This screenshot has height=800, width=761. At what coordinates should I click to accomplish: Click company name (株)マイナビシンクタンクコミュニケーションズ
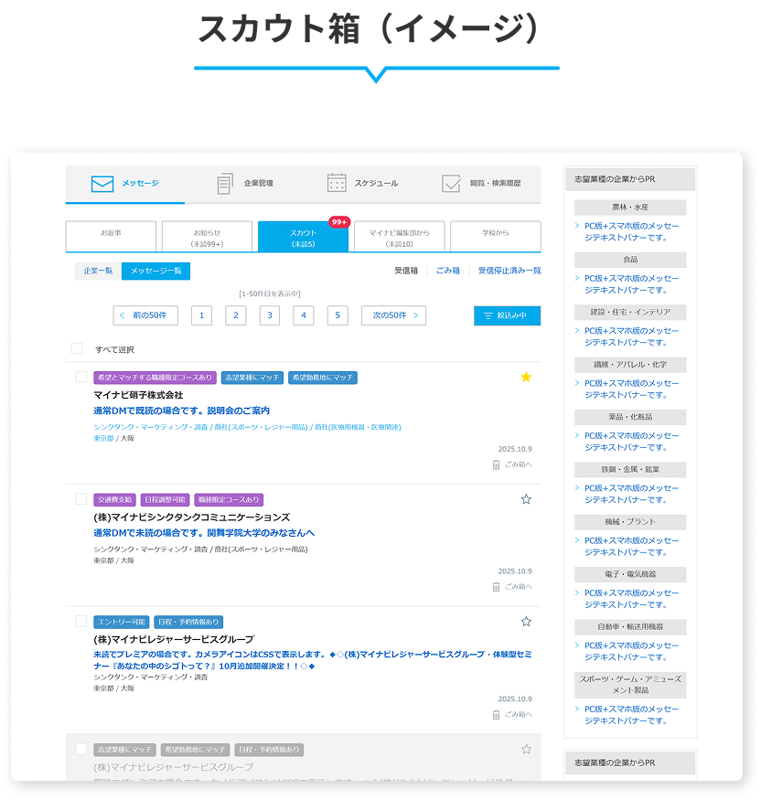(192, 517)
